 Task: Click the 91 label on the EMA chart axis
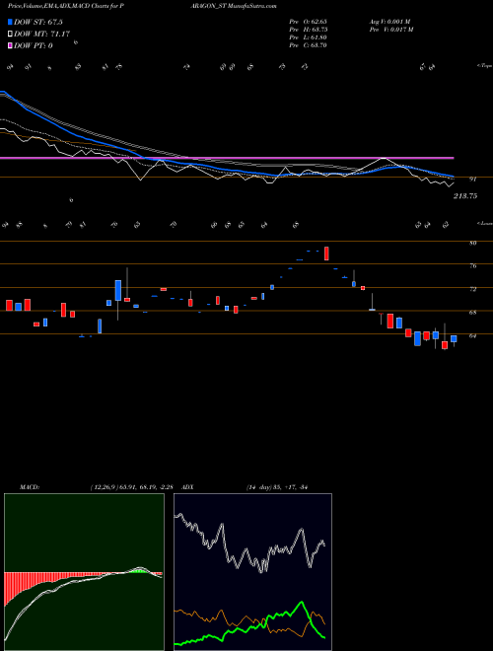pos(472,180)
